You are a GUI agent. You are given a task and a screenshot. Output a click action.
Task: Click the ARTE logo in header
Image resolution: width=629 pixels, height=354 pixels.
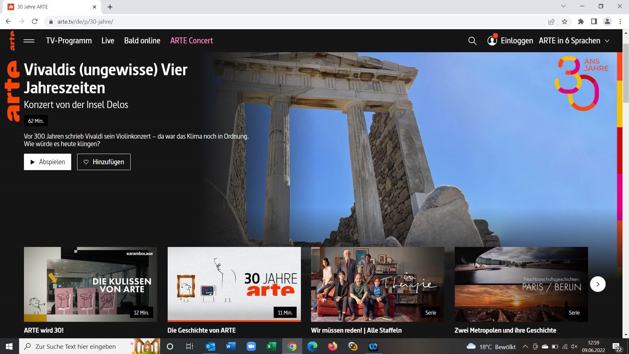click(12, 41)
